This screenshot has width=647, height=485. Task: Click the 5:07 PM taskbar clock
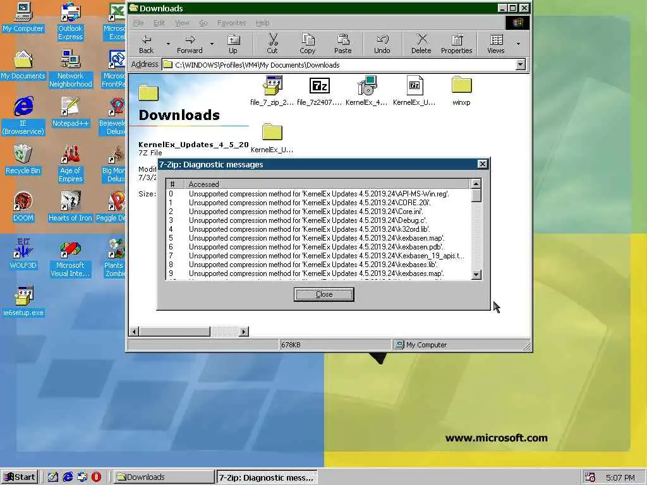620,477
